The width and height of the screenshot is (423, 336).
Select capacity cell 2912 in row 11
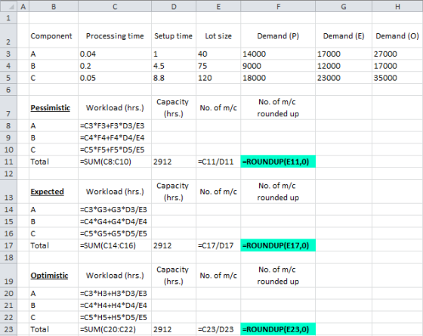(x=174, y=162)
